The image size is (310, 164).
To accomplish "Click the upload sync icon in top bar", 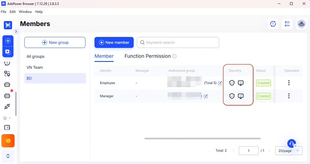I will [x=273, y=24].
